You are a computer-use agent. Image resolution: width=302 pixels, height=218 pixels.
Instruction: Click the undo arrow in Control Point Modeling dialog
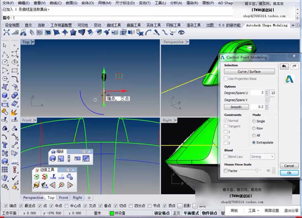(284, 66)
